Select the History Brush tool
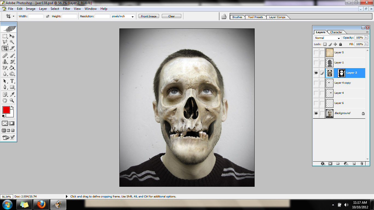 pyautogui.click(x=12, y=62)
